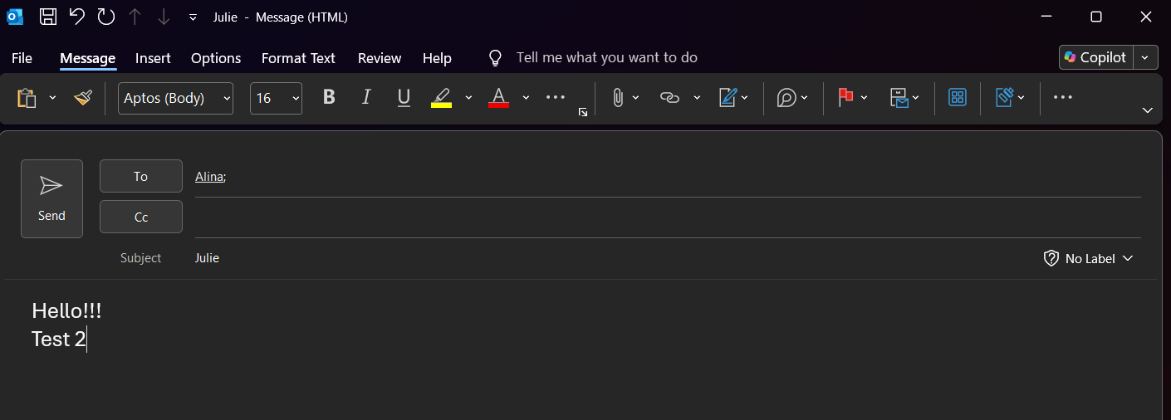The image size is (1171, 420).
Task: Open the File menu
Action: [x=22, y=58]
